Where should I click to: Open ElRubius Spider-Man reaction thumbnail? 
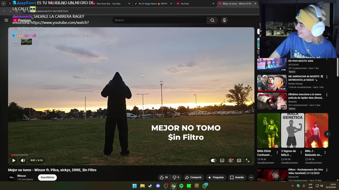coord(272,101)
